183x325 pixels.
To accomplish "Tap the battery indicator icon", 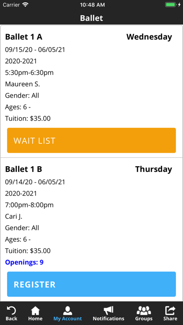I will (170, 5).
